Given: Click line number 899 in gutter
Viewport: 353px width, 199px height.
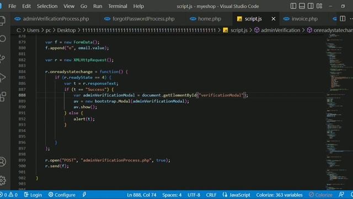Looking at the screenshot, I should (x=22, y=160).
